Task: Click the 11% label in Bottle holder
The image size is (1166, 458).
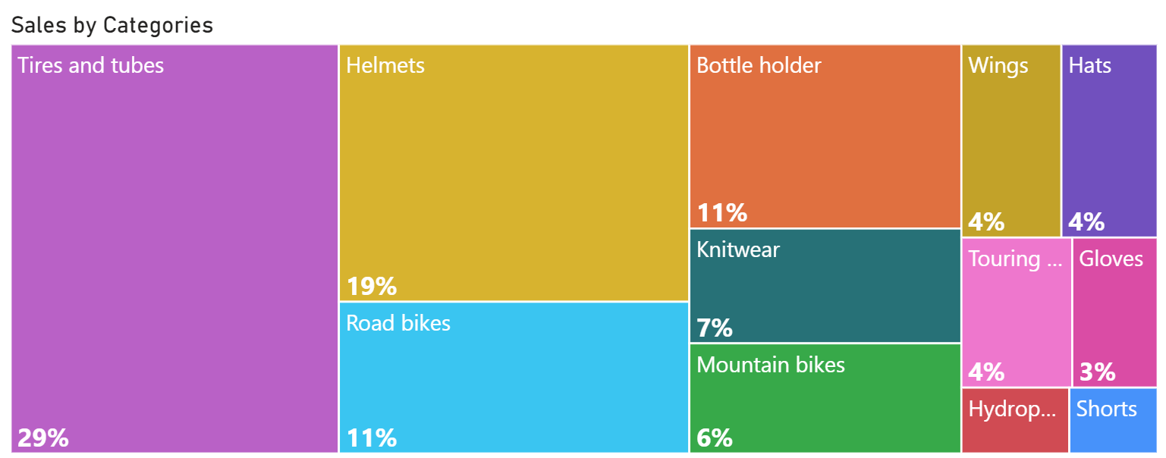Action: pyautogui.click(x=722, y=213)
